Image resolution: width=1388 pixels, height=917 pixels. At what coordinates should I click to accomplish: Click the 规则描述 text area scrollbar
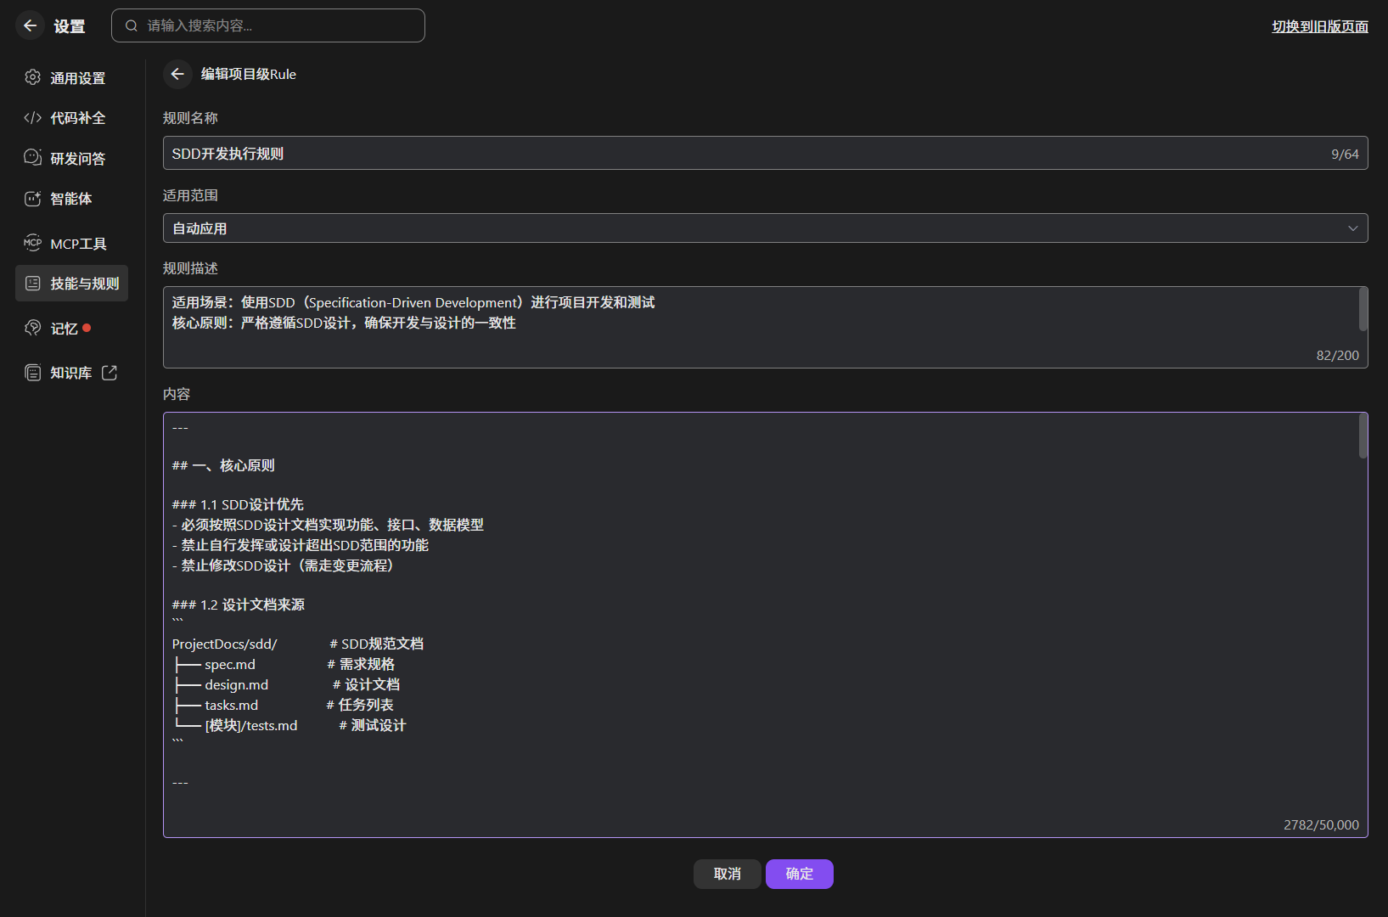click(x=1363, y=309)
